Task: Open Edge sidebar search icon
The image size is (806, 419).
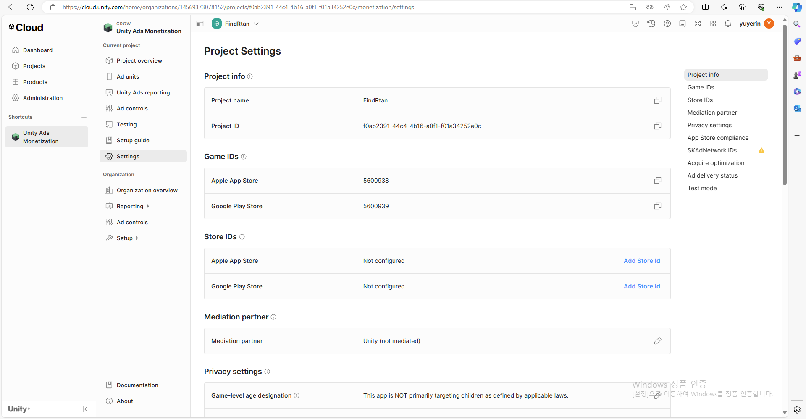Action: (797, 24)
